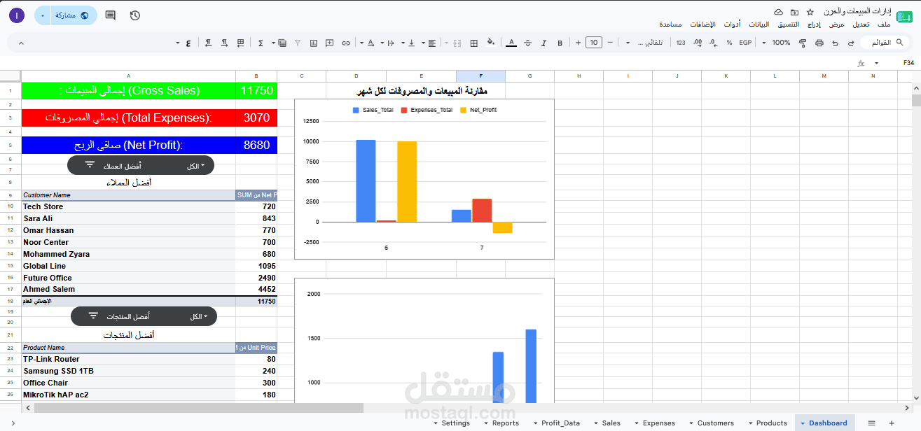Click the Google Sheets home logo
The width and height of the screenshot is (921, 431).
click(904, 15)
